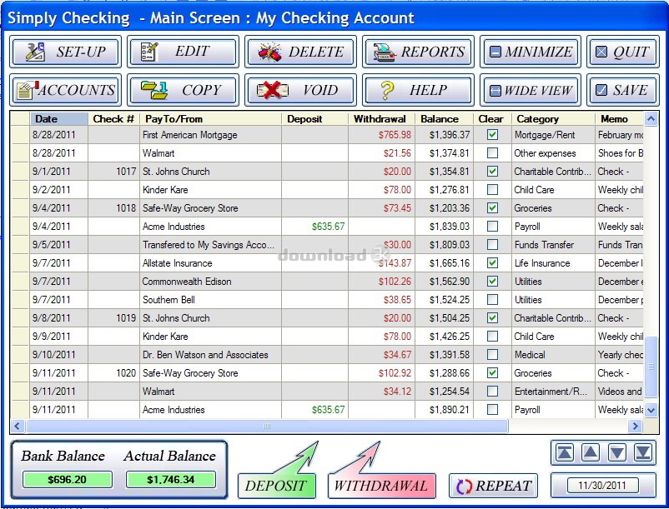Click horizontal scrollbar right arrow
The image size is (669, 509).
point(636,426)
